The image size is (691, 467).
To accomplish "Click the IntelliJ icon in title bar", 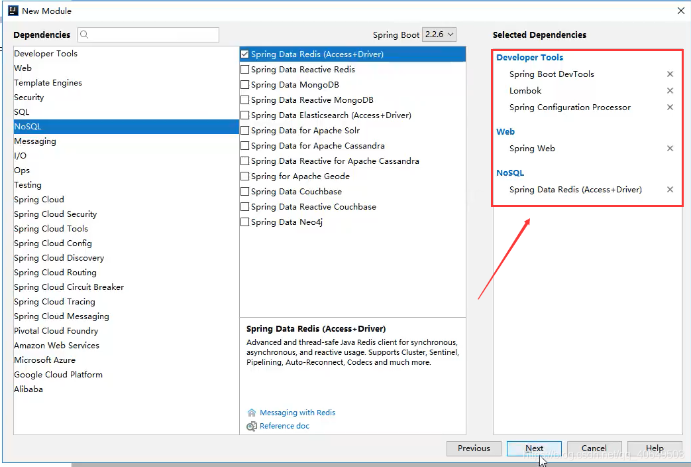I will 13,11.
